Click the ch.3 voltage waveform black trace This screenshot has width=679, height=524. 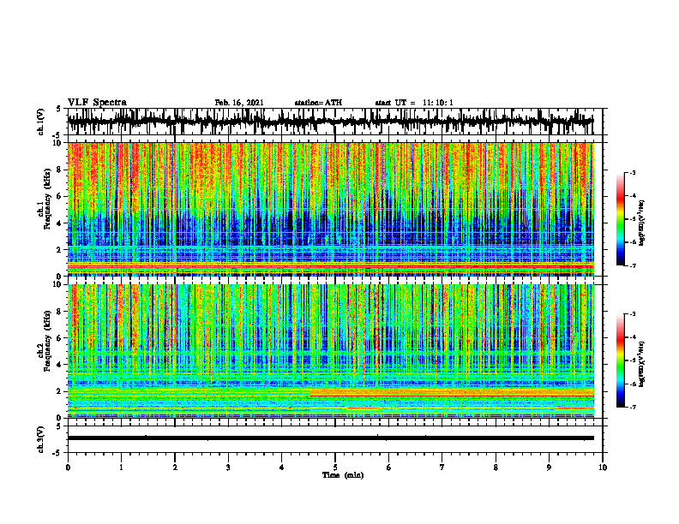point(330,438)
